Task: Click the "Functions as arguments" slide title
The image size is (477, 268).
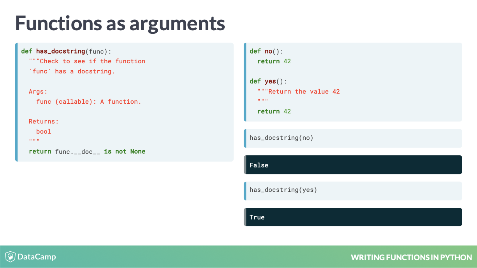Action: coord(120,23)
